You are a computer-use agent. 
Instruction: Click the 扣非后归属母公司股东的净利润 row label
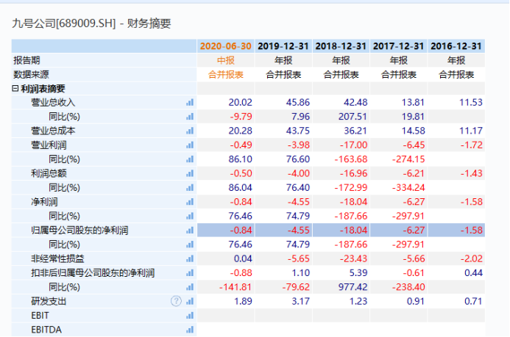[93, 273]
